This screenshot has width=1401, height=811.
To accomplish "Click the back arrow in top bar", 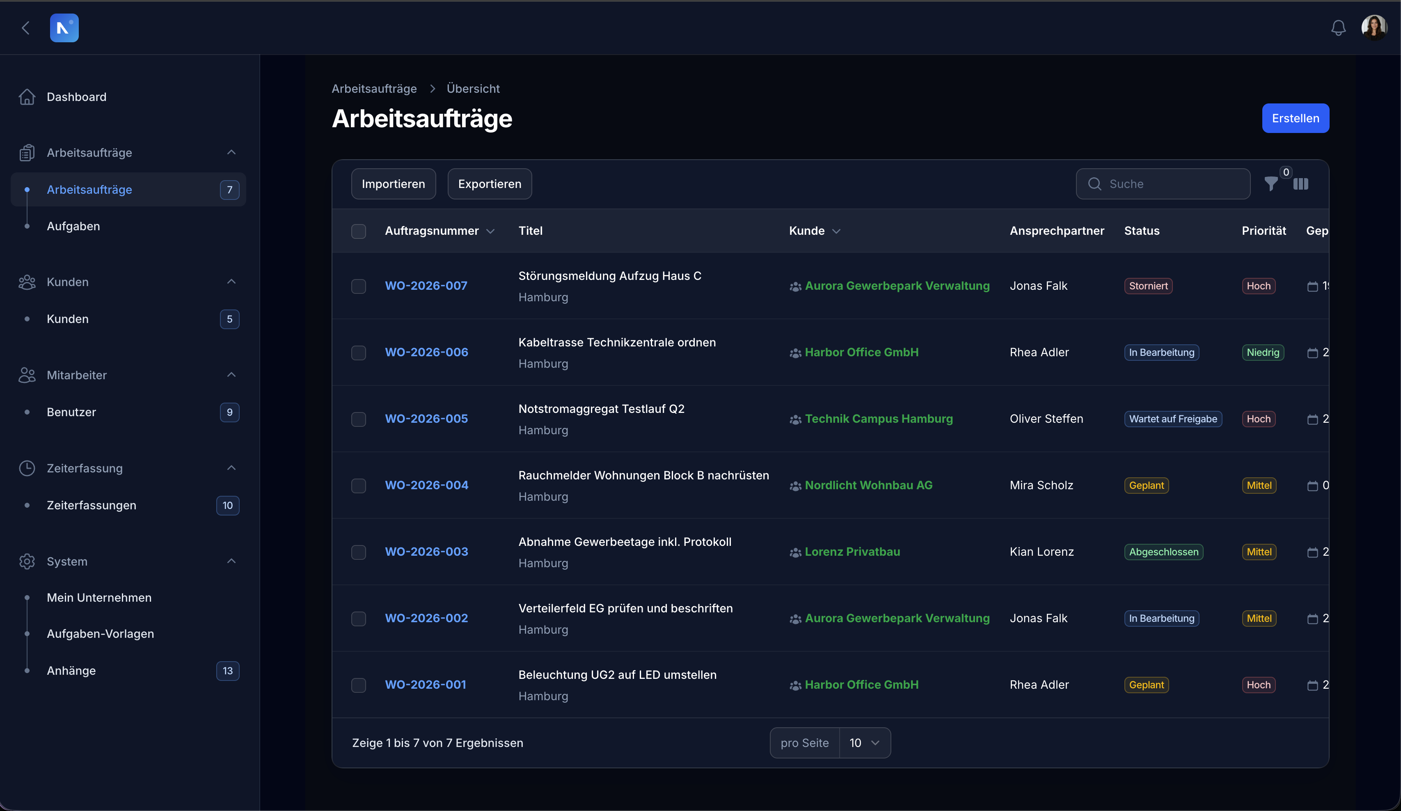I will (25, 28).
